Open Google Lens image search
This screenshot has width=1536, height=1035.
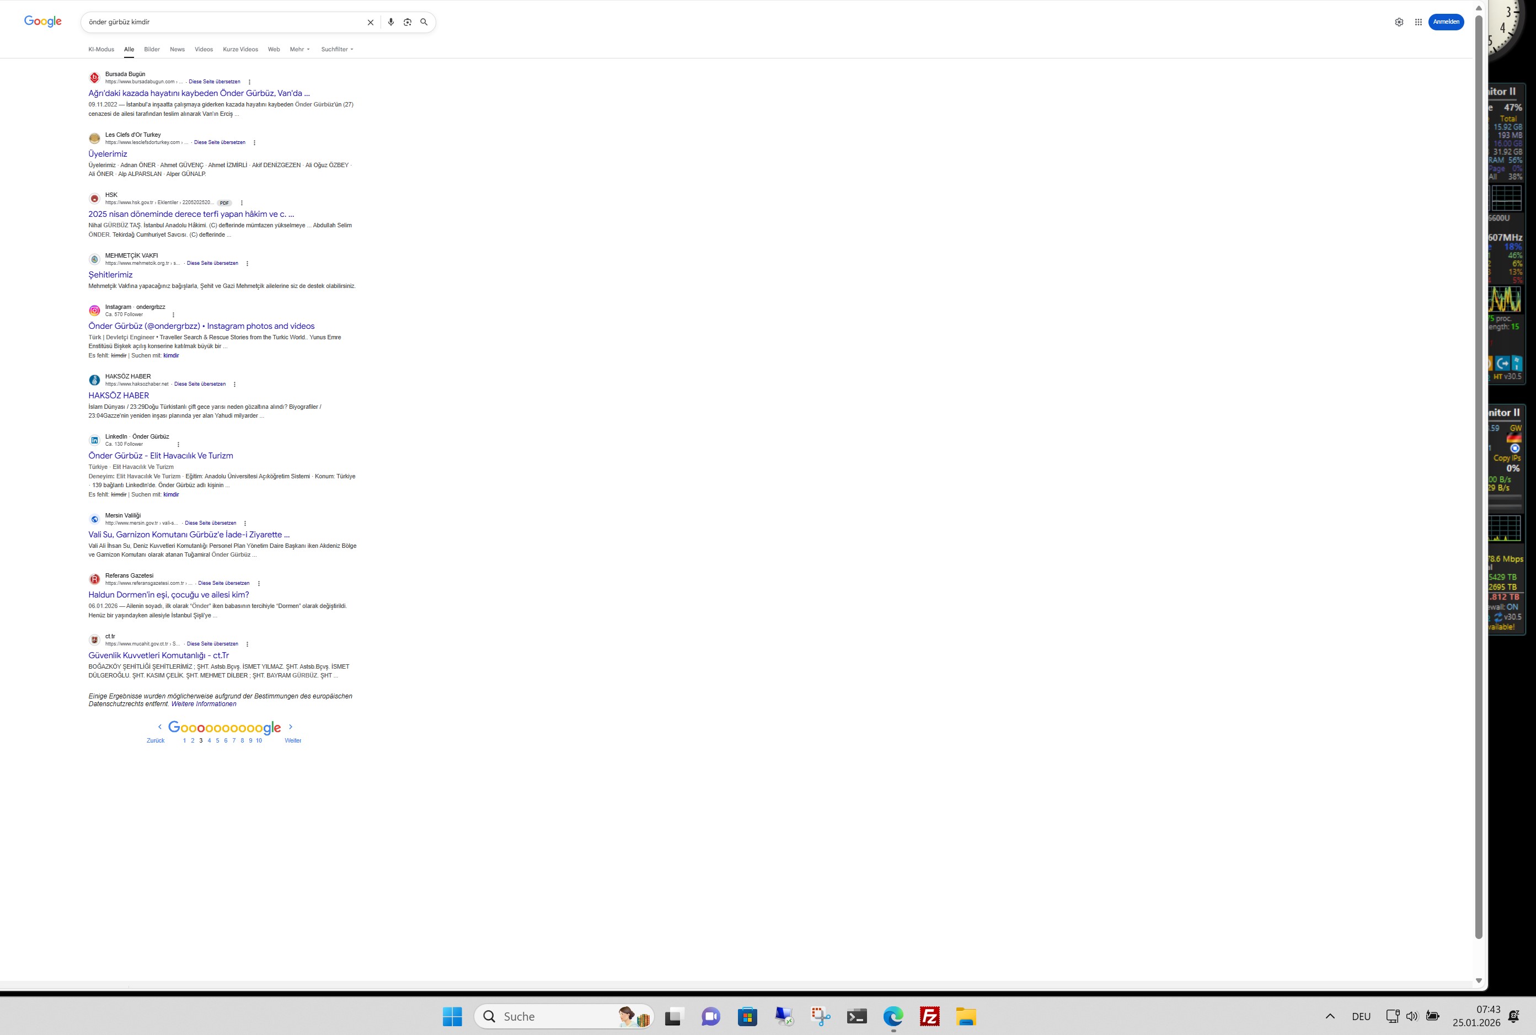tap(407, 22)
